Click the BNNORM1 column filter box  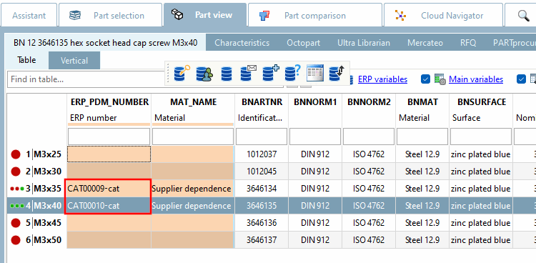click(315, 137)
